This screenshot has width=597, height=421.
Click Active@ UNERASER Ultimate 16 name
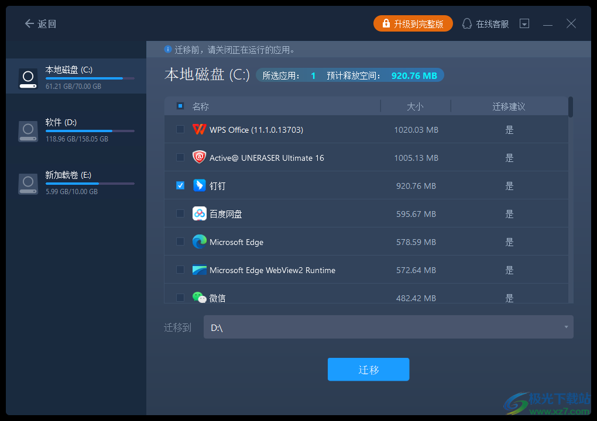pos(266,158)
